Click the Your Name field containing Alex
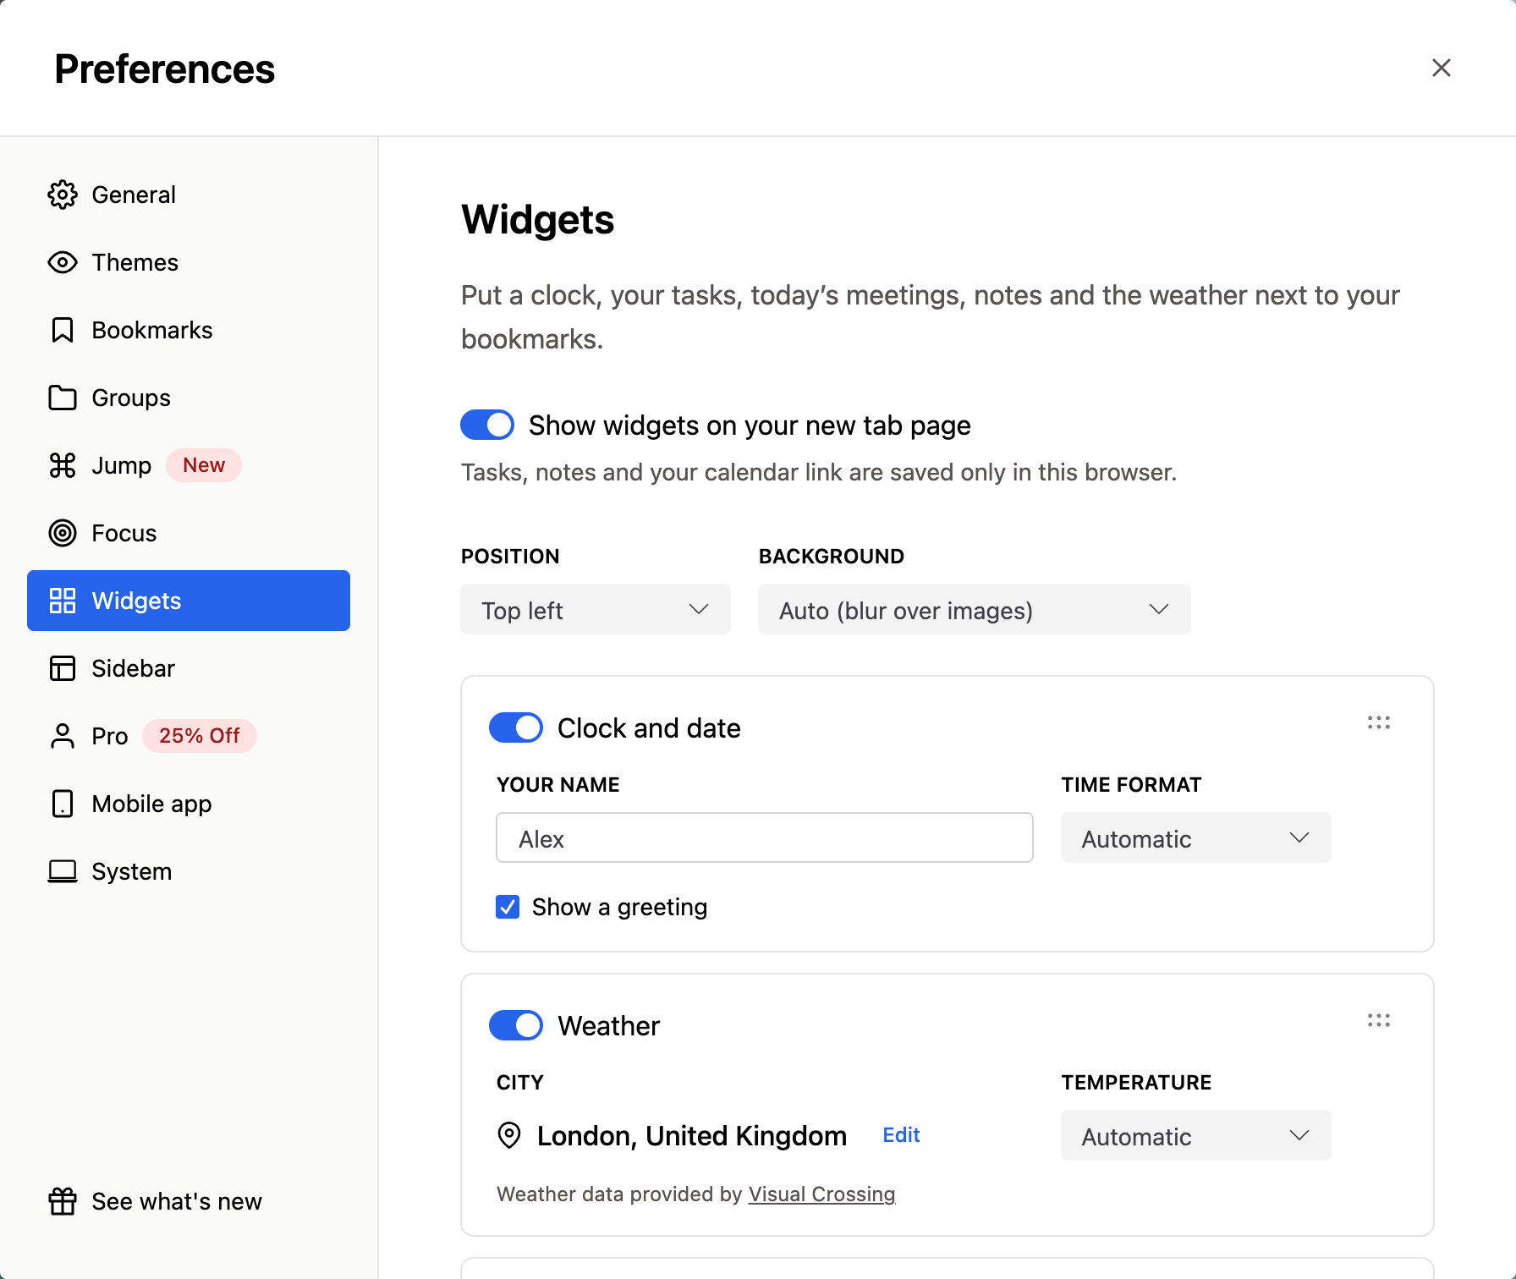1516x1279 pixels. click(765, 837)
